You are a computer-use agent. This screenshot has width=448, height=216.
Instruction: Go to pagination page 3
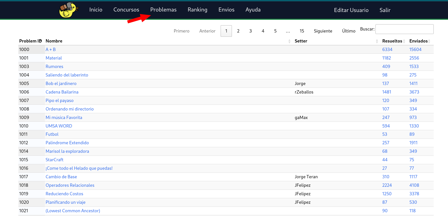pos(250,31)
